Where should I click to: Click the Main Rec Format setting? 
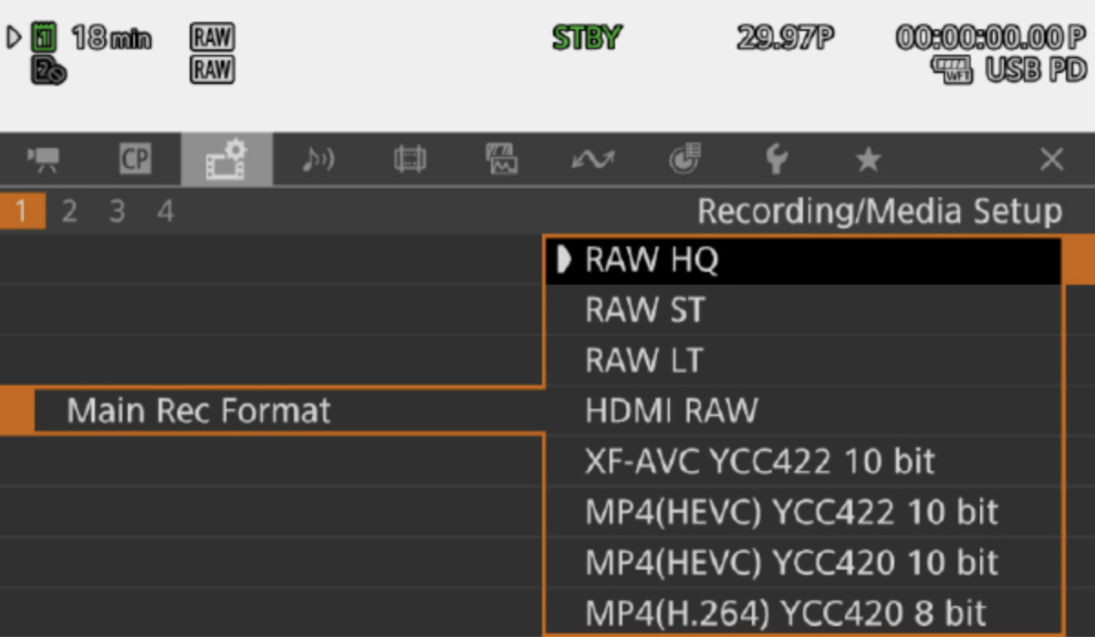[x=198, y=412]
